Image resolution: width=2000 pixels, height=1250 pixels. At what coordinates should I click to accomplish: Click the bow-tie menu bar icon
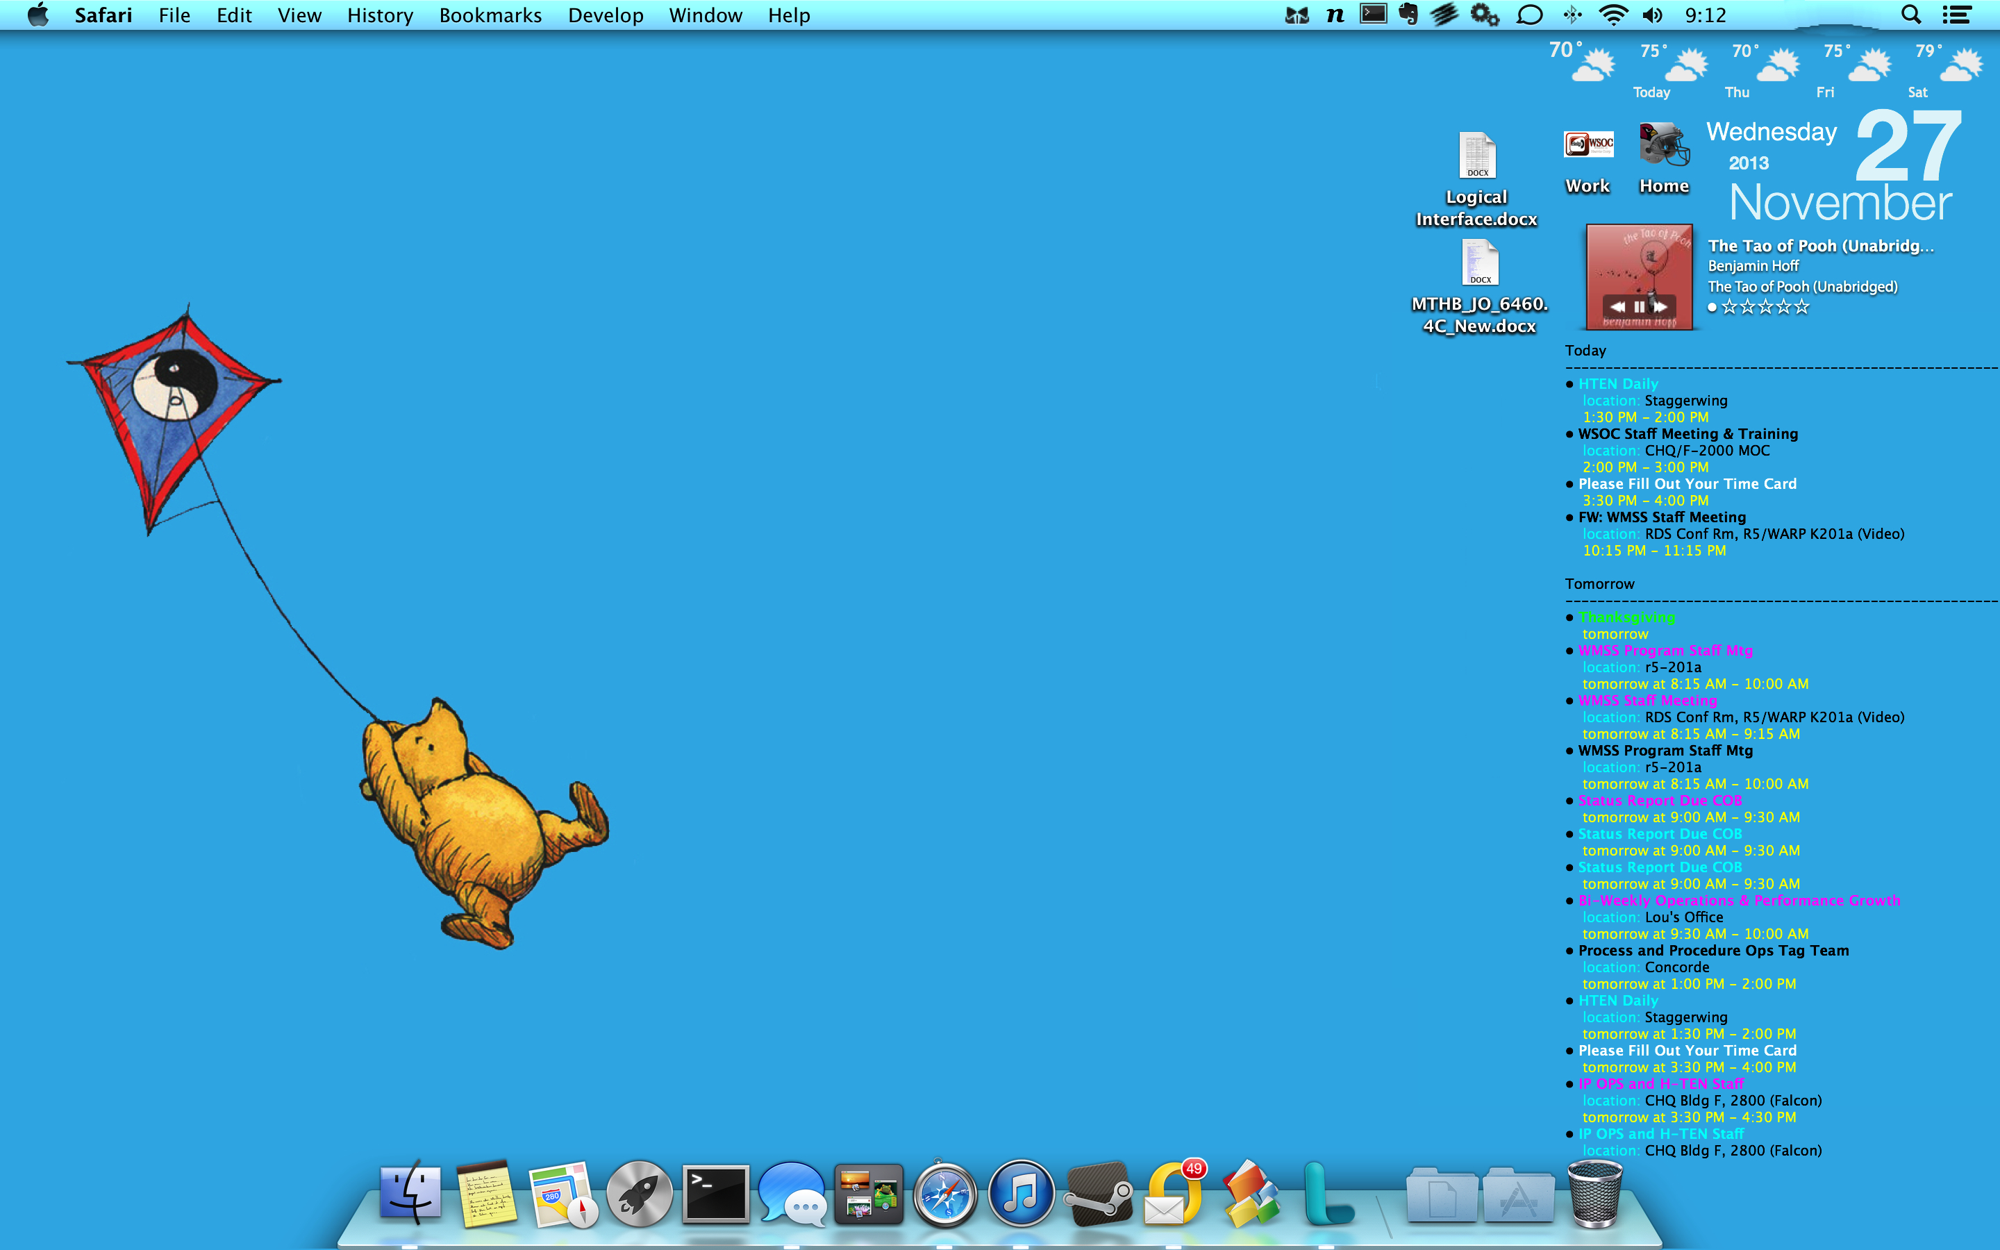coord(1297,15)
